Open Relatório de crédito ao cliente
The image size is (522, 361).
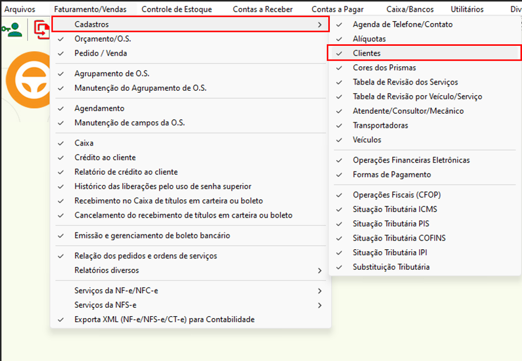tap(190, 172)
